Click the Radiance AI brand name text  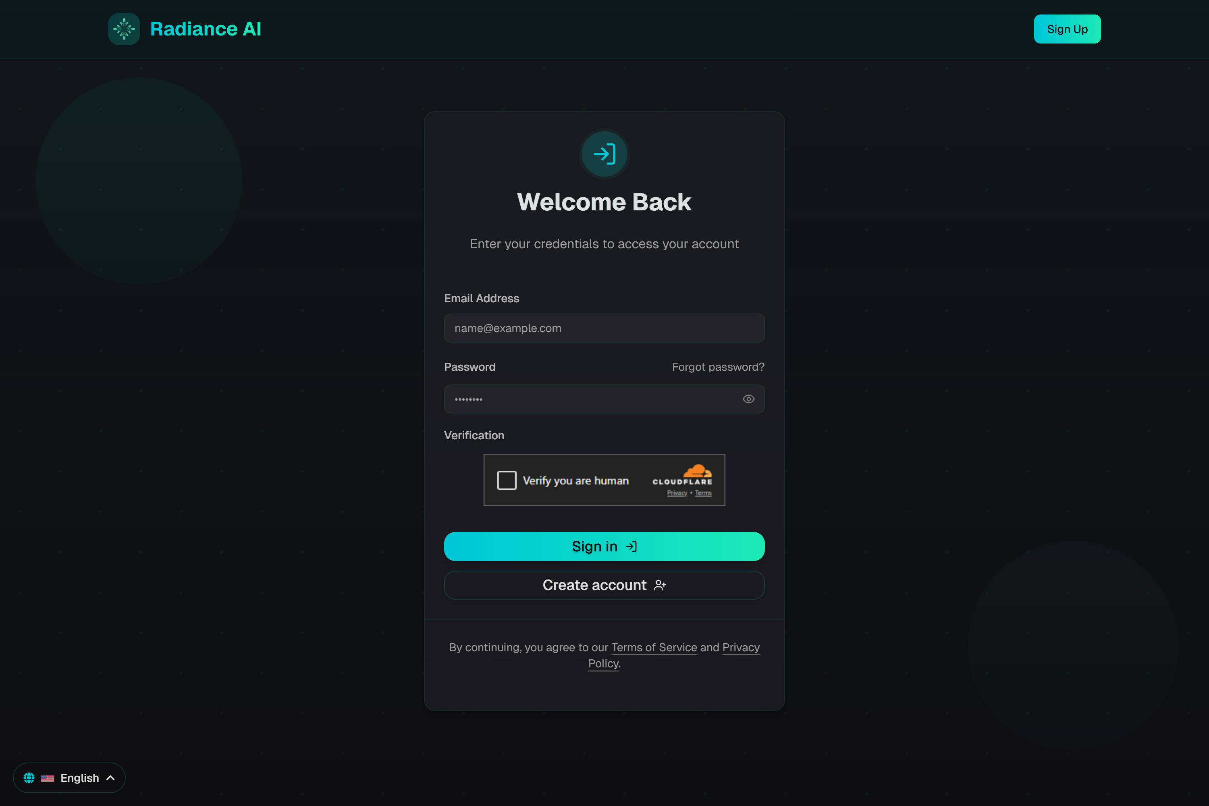[206, 29]
